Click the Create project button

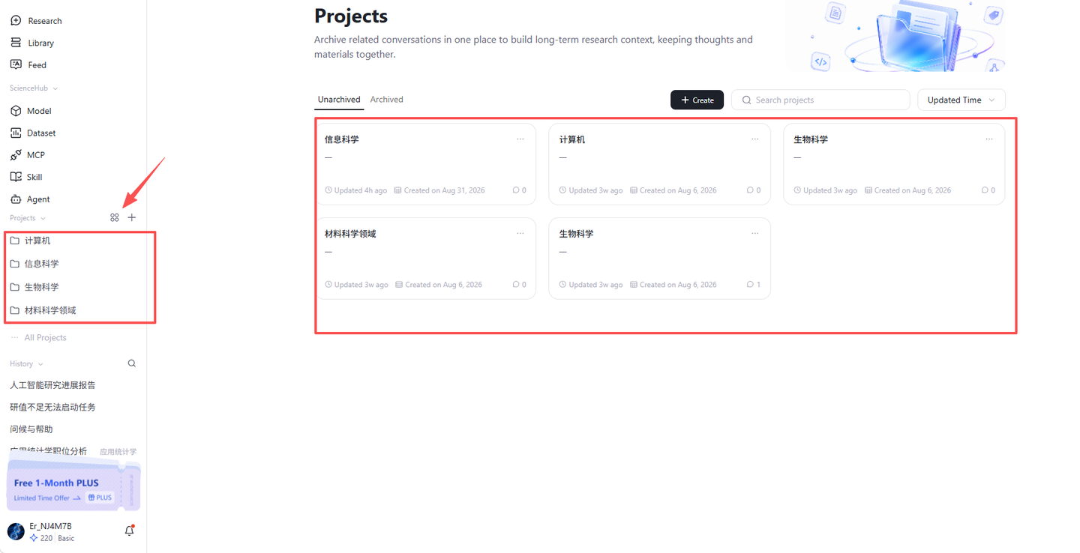(x=697, y=100)
